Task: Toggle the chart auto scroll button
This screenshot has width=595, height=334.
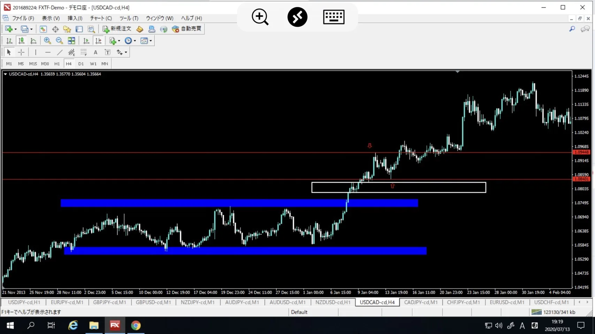Action: (x=86, y=41)
